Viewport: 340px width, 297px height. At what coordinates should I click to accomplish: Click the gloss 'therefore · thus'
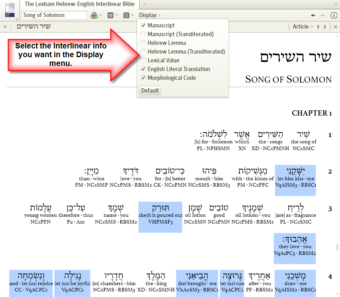tap(76, 215)
